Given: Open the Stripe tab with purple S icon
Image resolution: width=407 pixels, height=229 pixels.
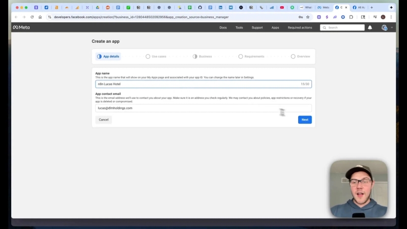Looking at the screenshot, I should tap(36, 8).
